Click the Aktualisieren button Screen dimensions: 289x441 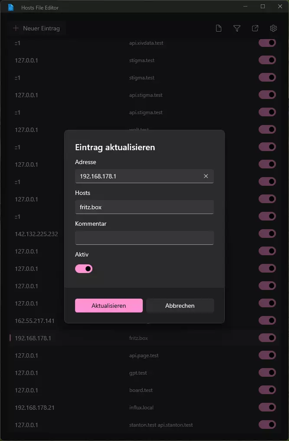click(109, 306)
